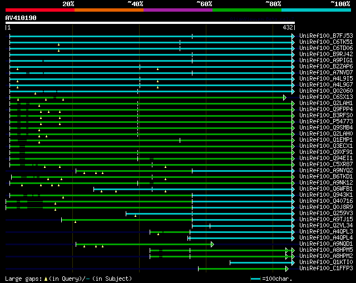Click the cyan alignment bar of UniRef100_Q6WFB1
Image resolution: width=356 pixels, height=283 pixels.
(x=193, y=189)
